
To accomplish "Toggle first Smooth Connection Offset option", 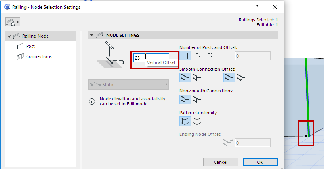I will (185, 78).
